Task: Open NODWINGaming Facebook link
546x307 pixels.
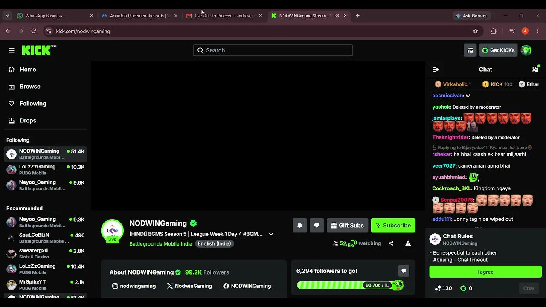Action: click(x=247, y=286)
